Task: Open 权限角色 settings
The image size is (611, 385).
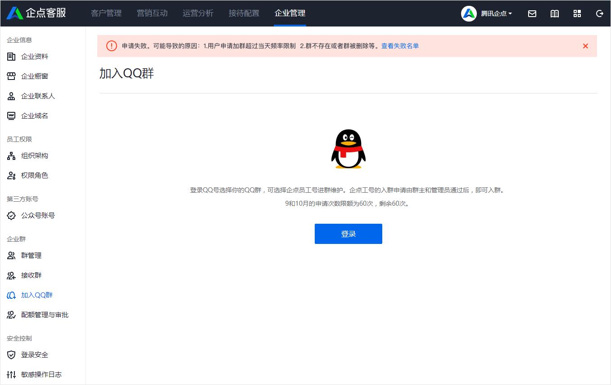Action: pyautogui.click(x=35, y=175)
